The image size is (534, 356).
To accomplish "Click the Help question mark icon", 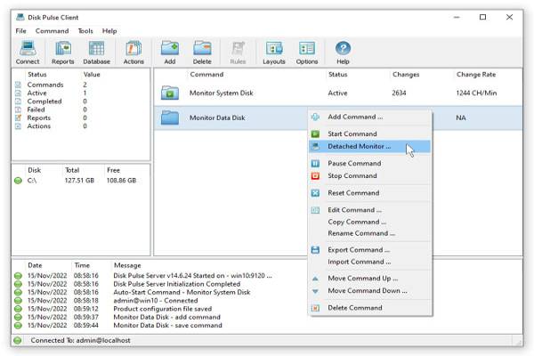I will click(x=343, y=52).
